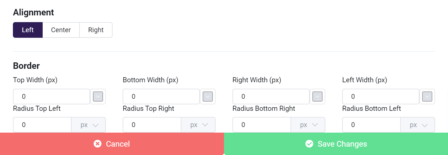Screen dimensions: 448x155
Task: Select Right alignment option
Action: pyautogui.click(x=96, y=30)
